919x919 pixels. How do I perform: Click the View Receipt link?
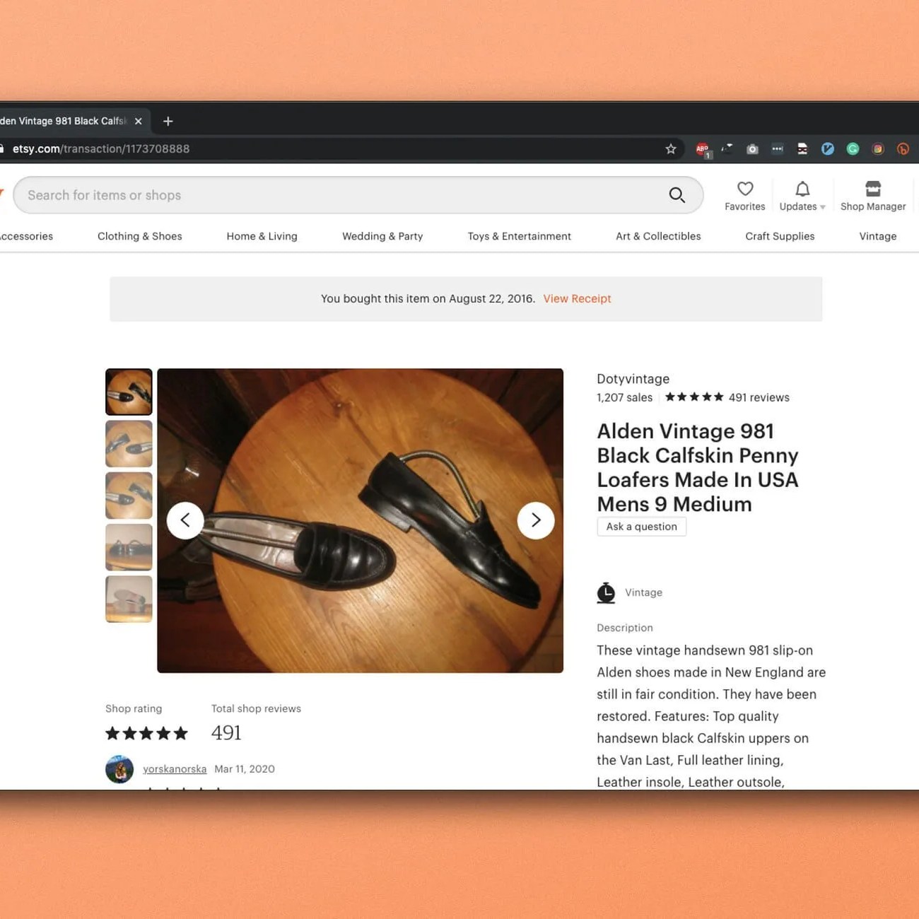click(577, 298)
